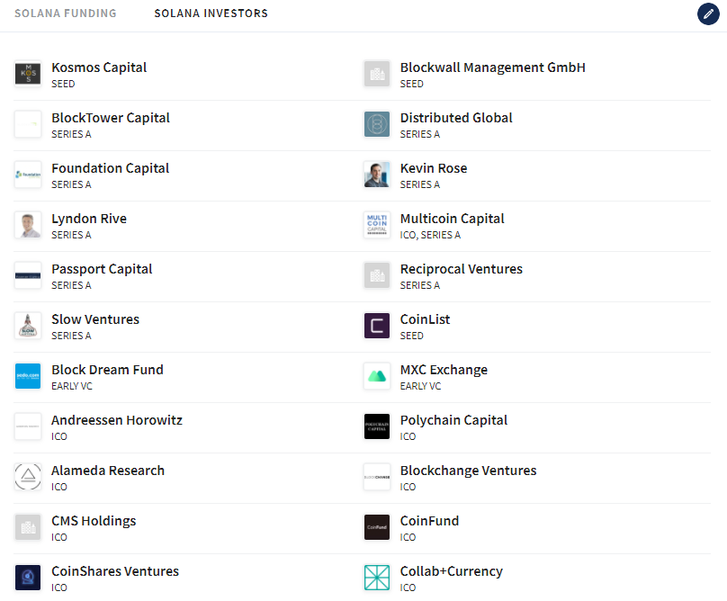This screenshot has width=727, height=601.
Task: Open Kevin Rose's profile photo
Action: [377, 175]
